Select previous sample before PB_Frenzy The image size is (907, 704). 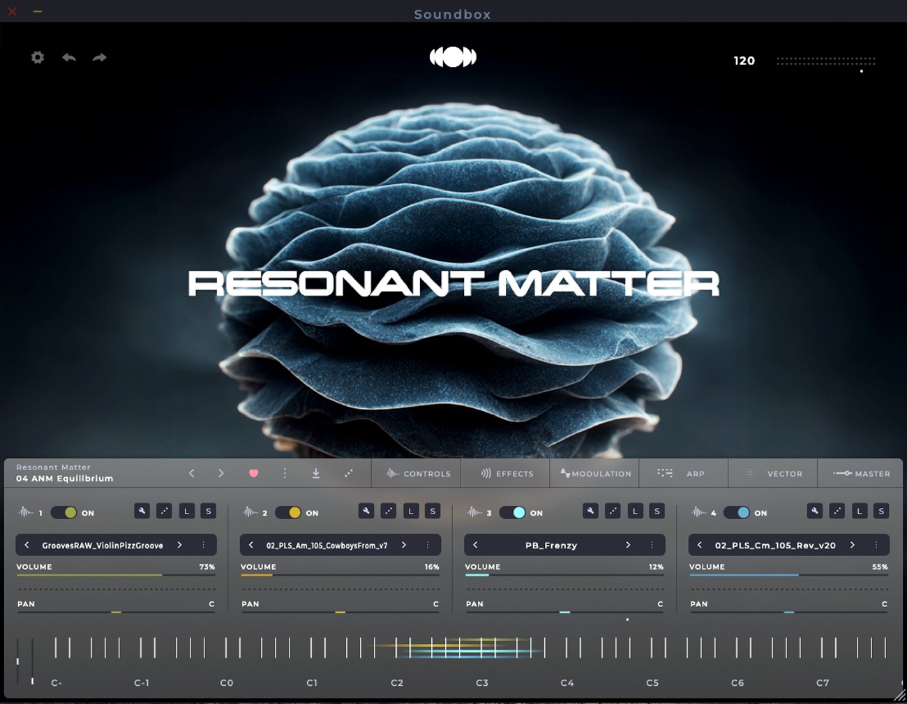(x=476, y=545)
